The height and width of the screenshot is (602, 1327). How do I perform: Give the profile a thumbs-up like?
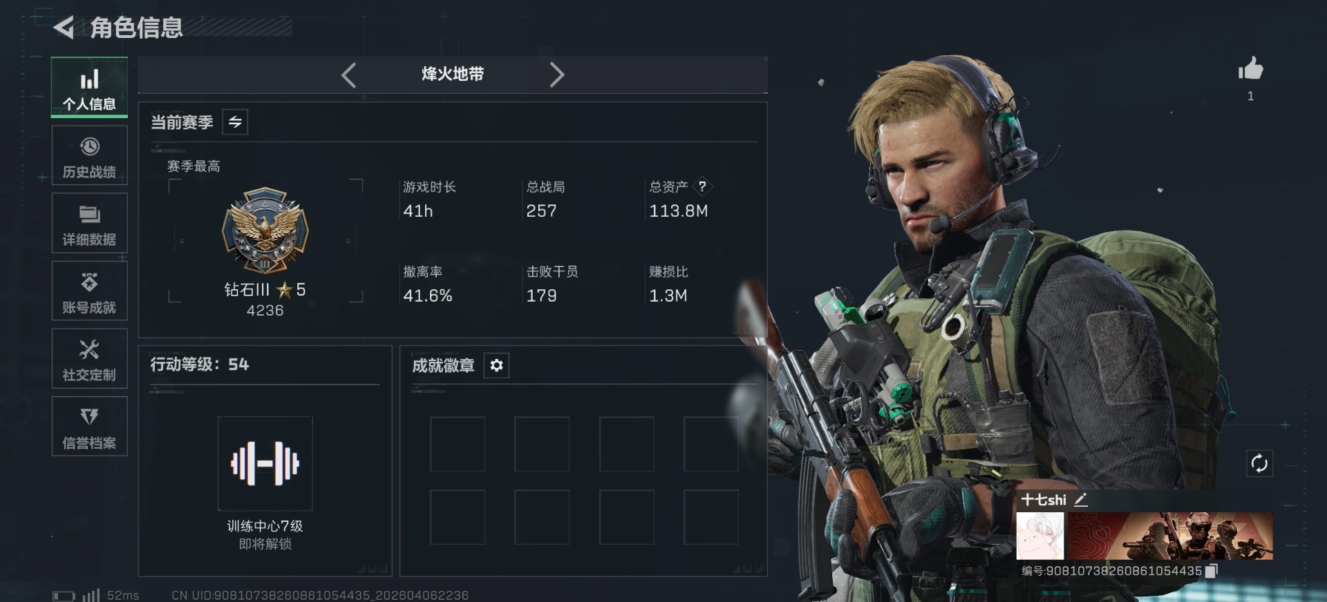coord(1250,69)
